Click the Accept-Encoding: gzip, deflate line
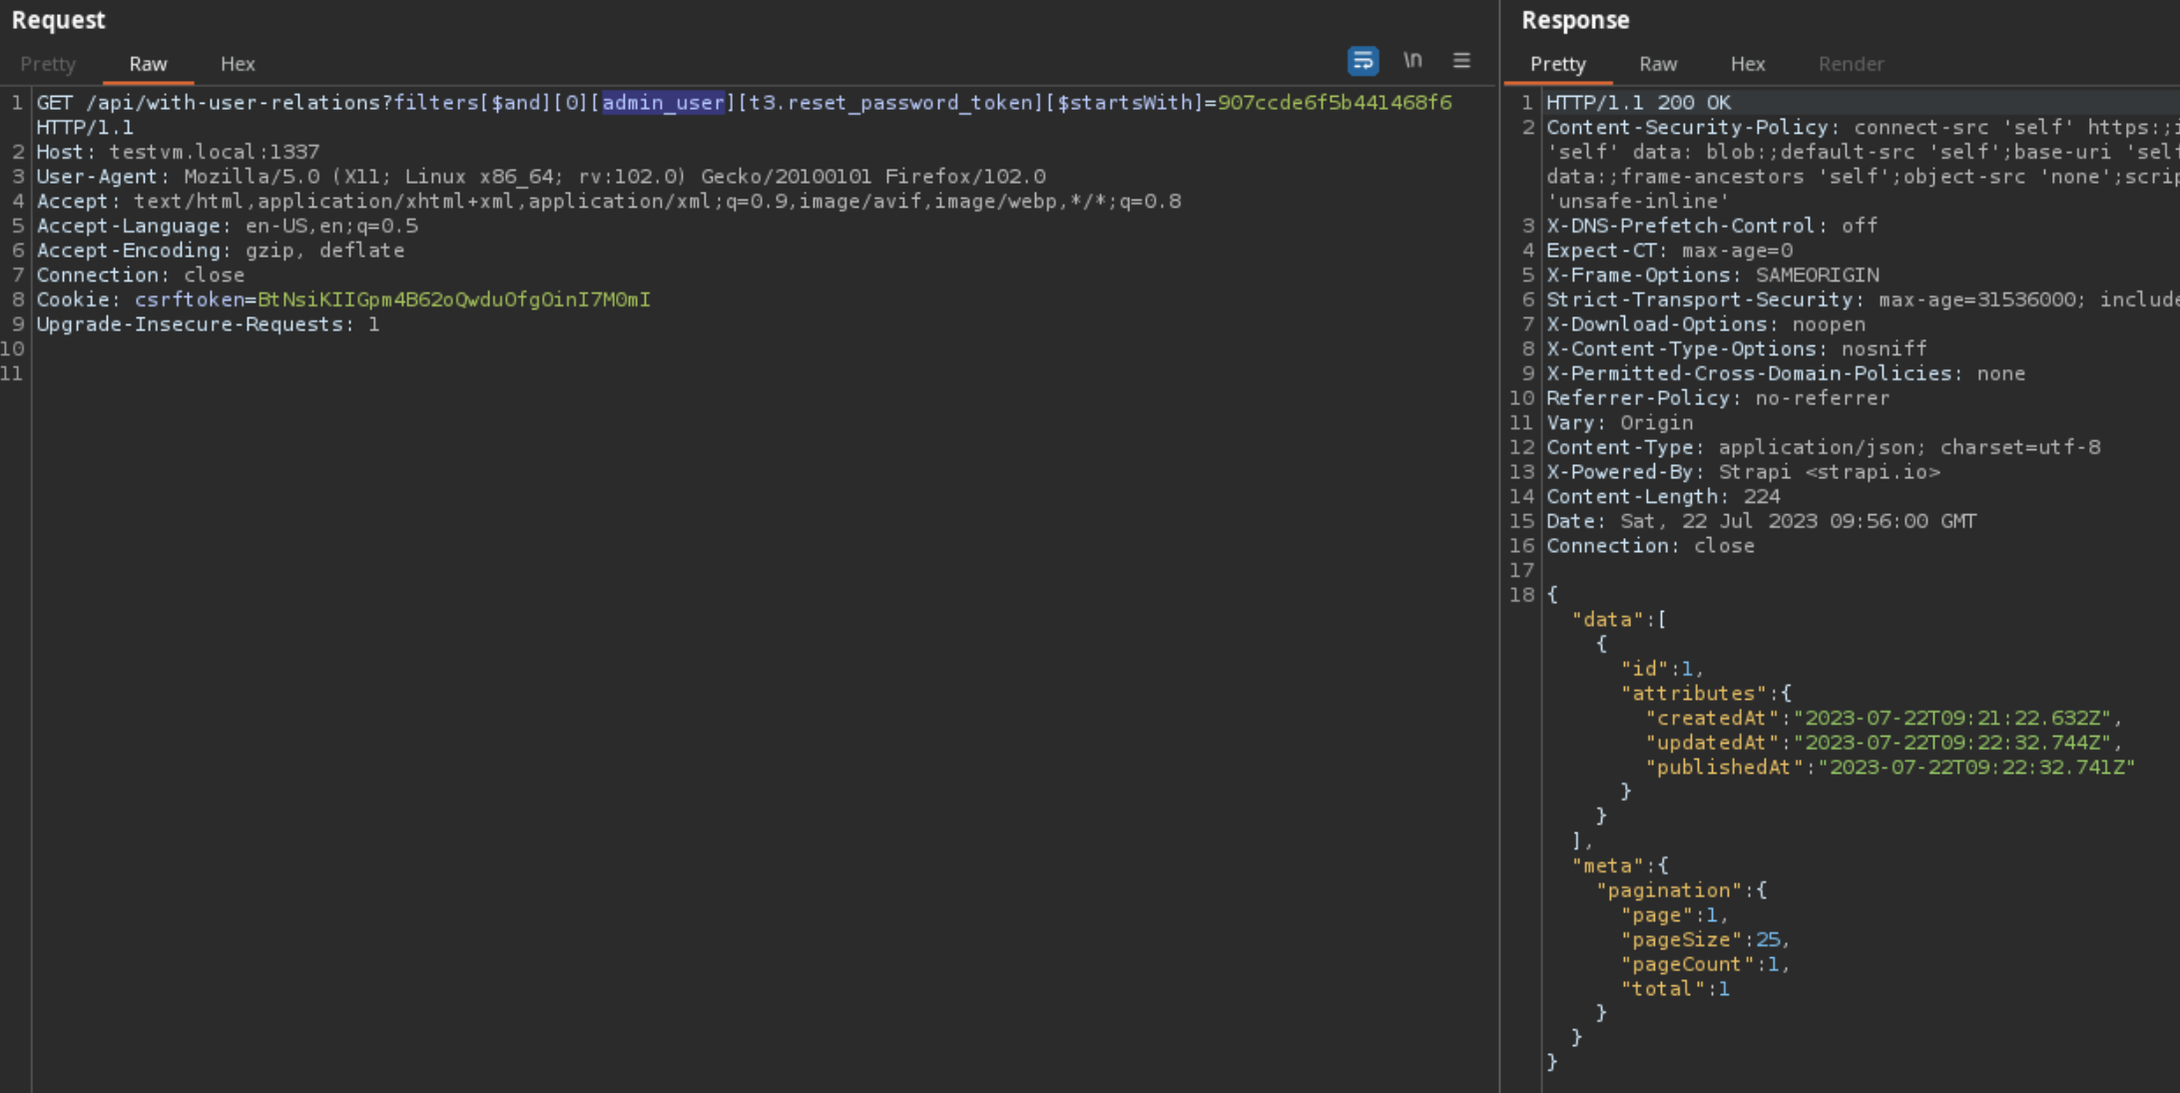2180x1093 pixels. pyautogui.click(x=221, y=251)
